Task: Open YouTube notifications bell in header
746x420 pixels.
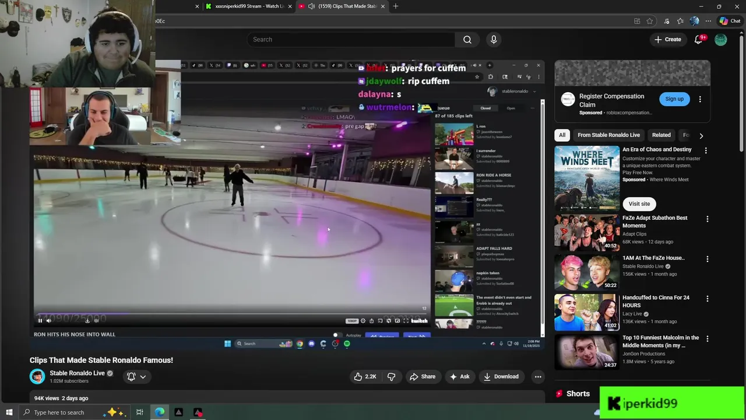Action: (699, 39)
